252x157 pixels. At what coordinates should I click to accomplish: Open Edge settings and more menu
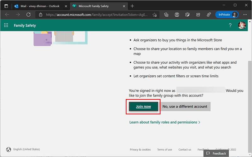[245, 15]
